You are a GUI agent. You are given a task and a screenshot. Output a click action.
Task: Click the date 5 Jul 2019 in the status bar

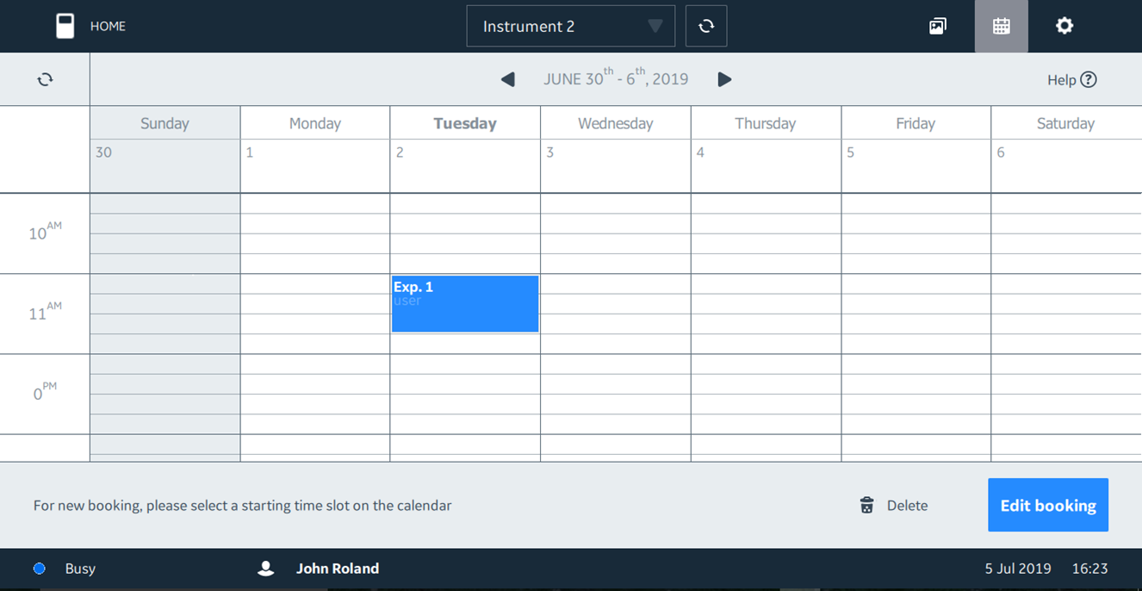[1017, 568]
